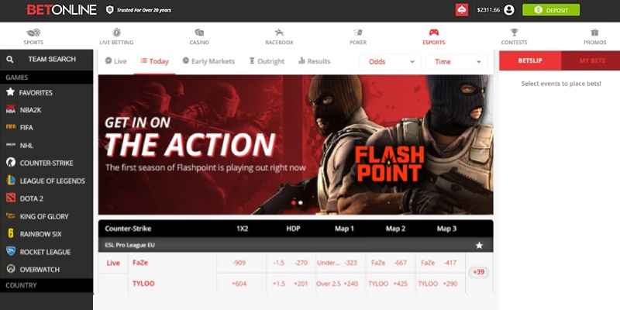Open the user account profile icon
This screenshot has height=310, width=620.
509,10
